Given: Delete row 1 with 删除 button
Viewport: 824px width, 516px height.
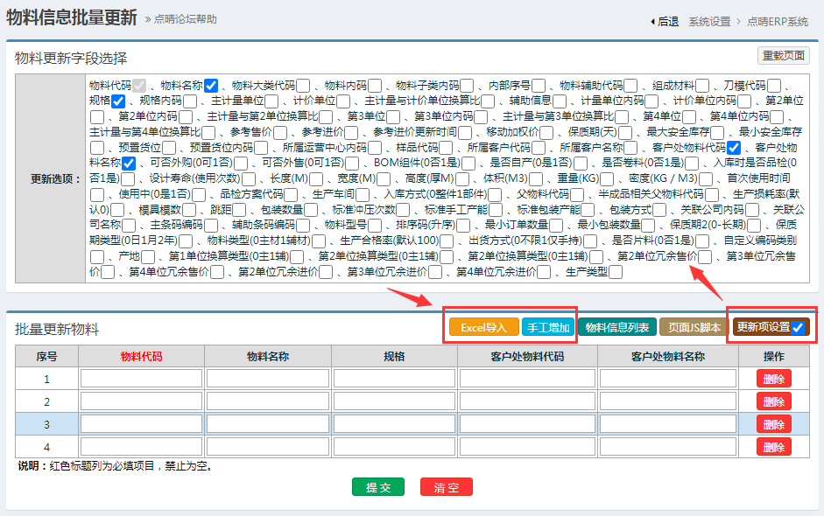Looking at the screenshot, I should click(x=773, y=379).
